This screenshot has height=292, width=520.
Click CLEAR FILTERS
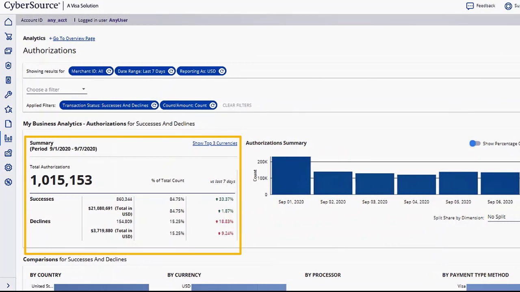tap(237, 105)
